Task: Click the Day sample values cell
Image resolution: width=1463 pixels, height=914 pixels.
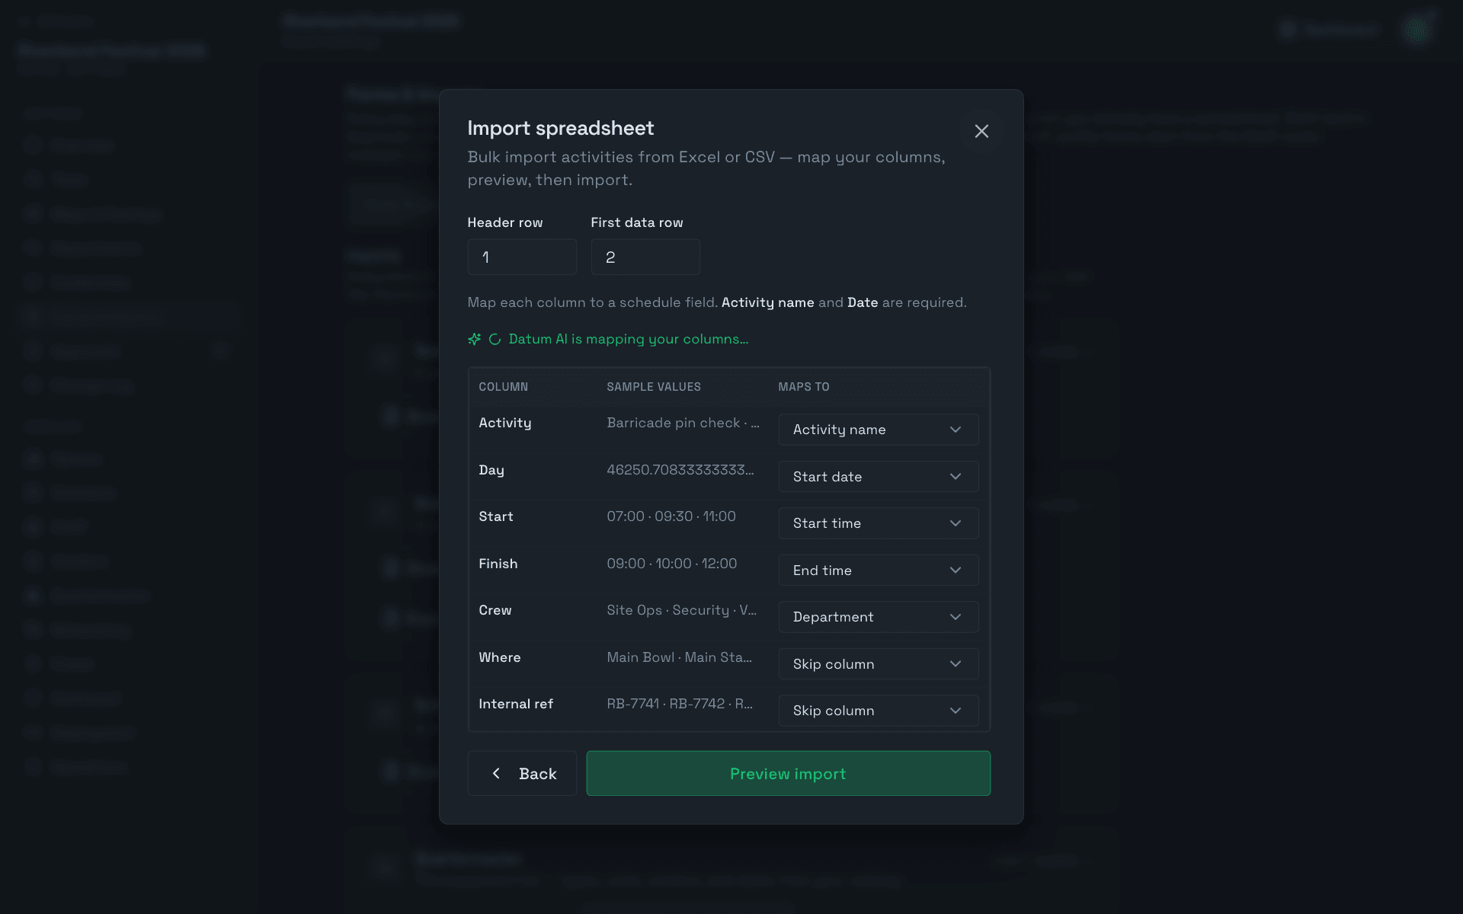Action: click(680, 470)
